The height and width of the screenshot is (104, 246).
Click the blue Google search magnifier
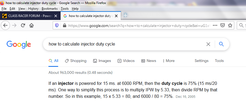pyautogui.click(x=221, y=44)
